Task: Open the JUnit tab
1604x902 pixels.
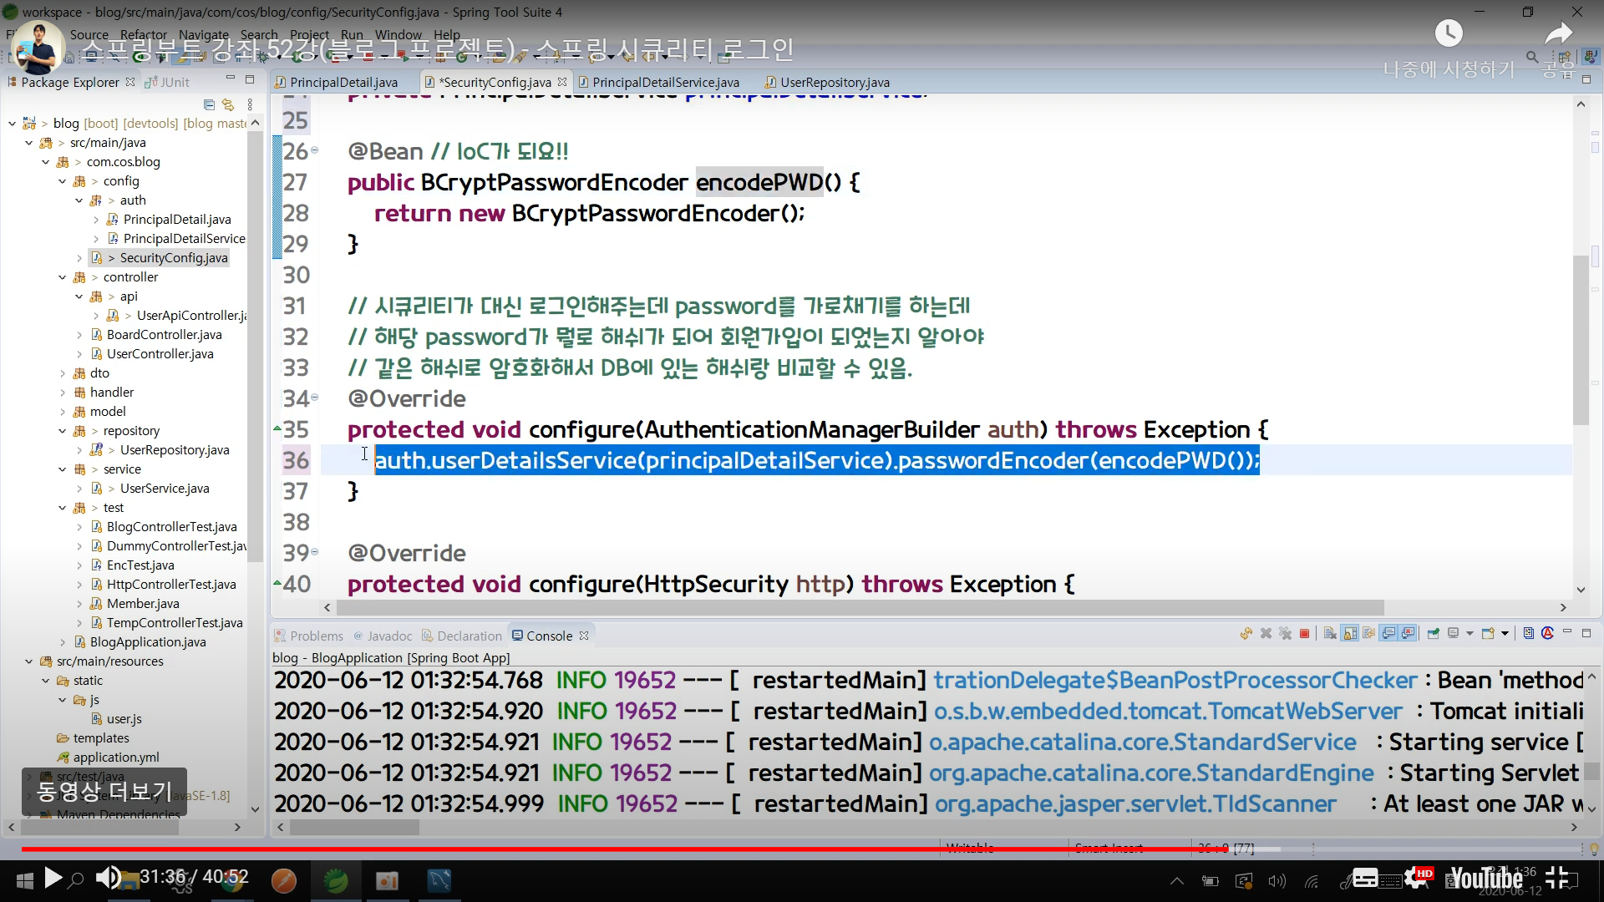Action: (167, 82)
